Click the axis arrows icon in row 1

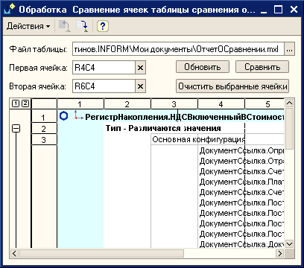click(78, 116)
